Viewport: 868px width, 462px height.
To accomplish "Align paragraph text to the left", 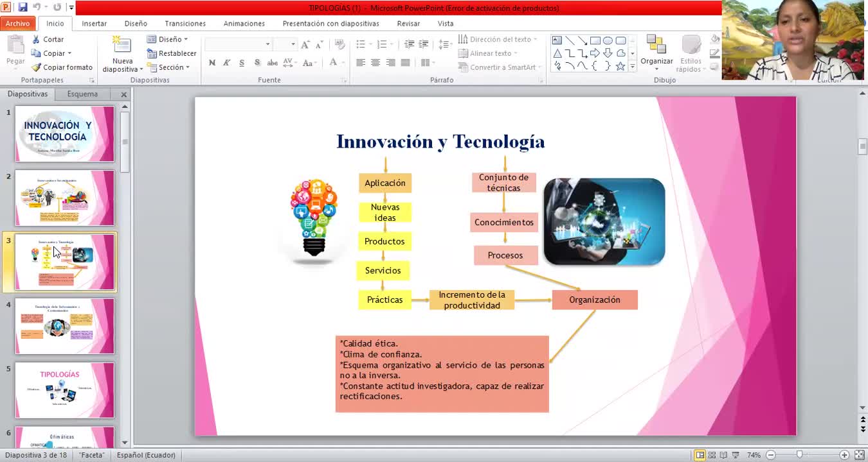I will pos(361,63).
